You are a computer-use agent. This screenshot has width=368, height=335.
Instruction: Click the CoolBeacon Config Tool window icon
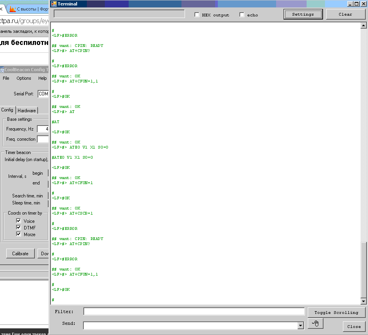pyautogui.click(x=2, y=70)
